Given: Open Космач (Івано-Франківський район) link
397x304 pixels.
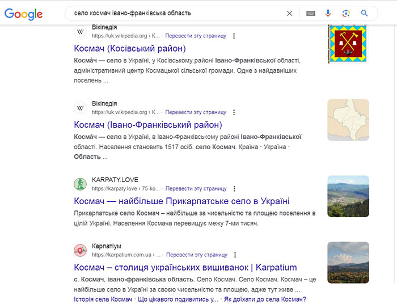Looking at the screenshot, I should (148, 124).
